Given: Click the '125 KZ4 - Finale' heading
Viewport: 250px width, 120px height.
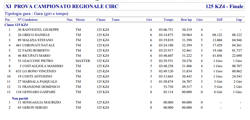Looking at the screenshot, I should (225, 6).
